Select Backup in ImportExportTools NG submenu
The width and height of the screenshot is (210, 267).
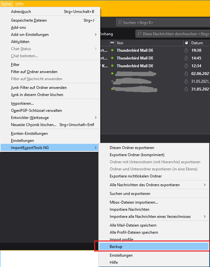(x=154, y=247)
